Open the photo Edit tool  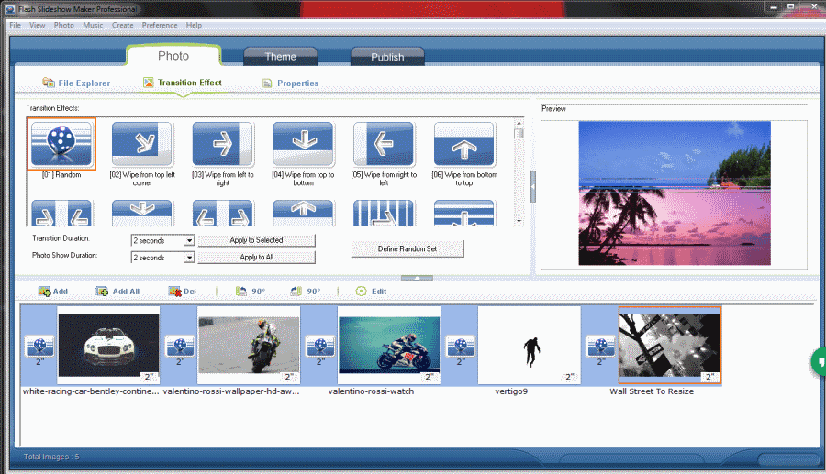click(371, 292)
